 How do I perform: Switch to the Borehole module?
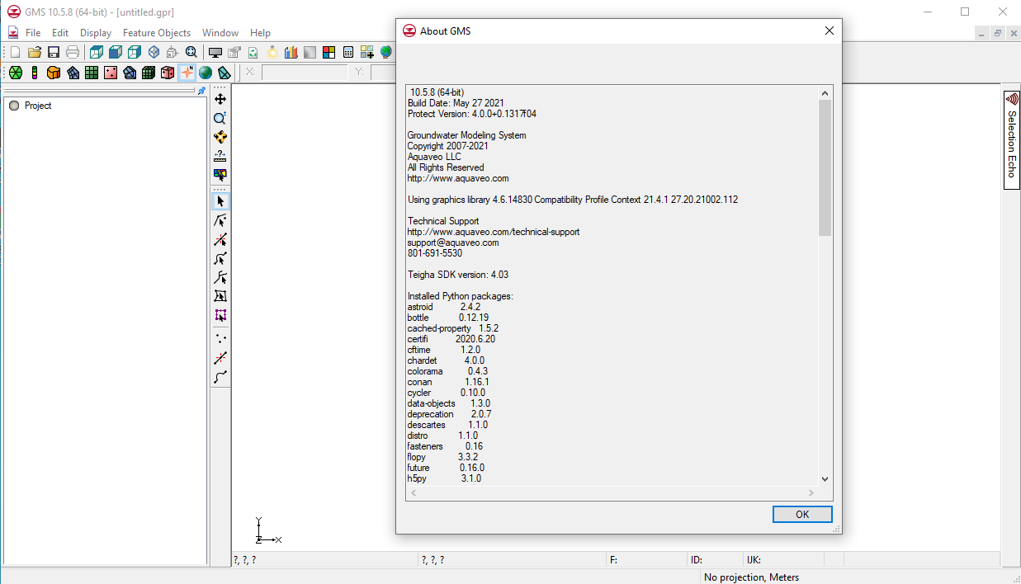coord(34,73)
